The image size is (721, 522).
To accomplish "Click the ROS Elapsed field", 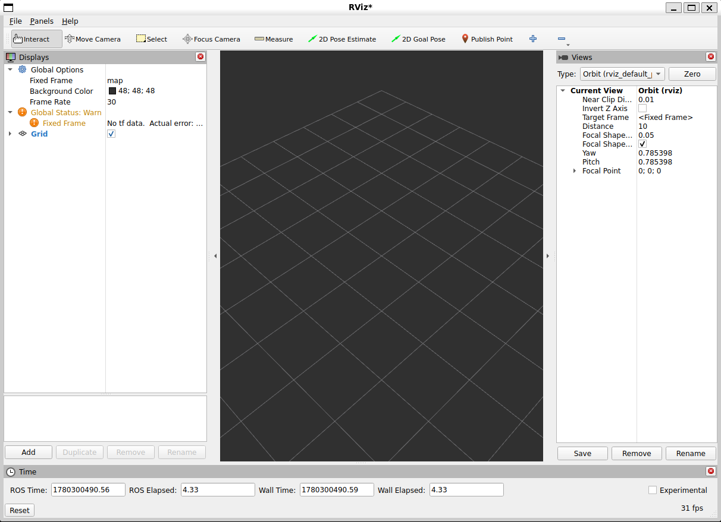I will (218, 490).
